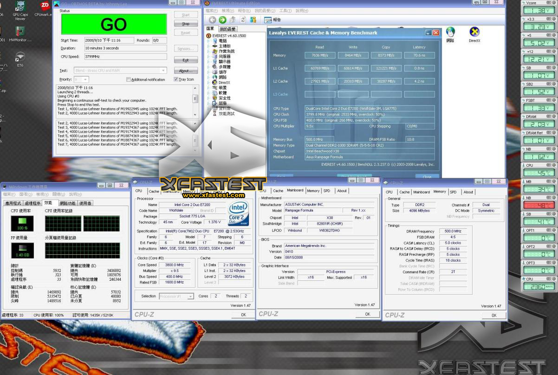Expand the 電腦 tree node arrow
The image size is (558, 375).
point(208,41)
